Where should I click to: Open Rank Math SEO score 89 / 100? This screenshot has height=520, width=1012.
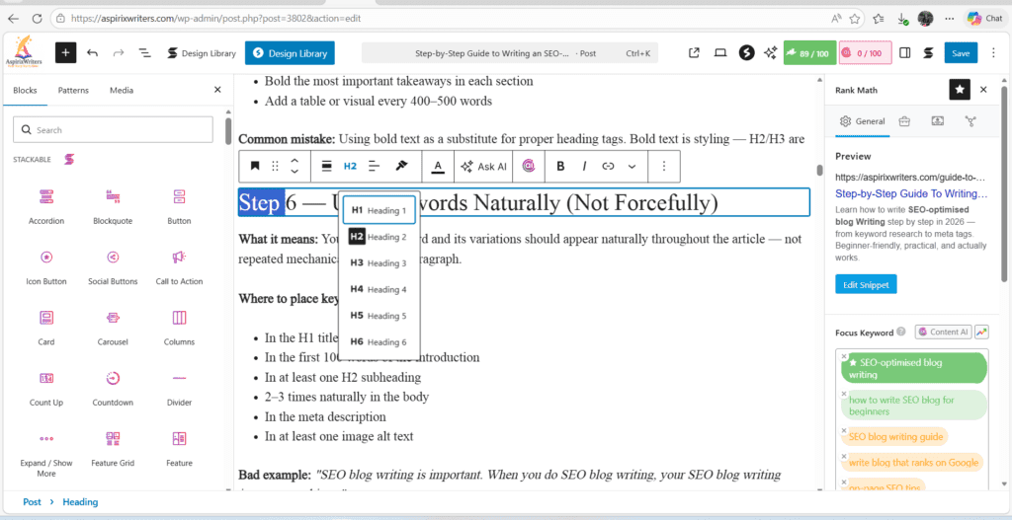tap(809, 53)
